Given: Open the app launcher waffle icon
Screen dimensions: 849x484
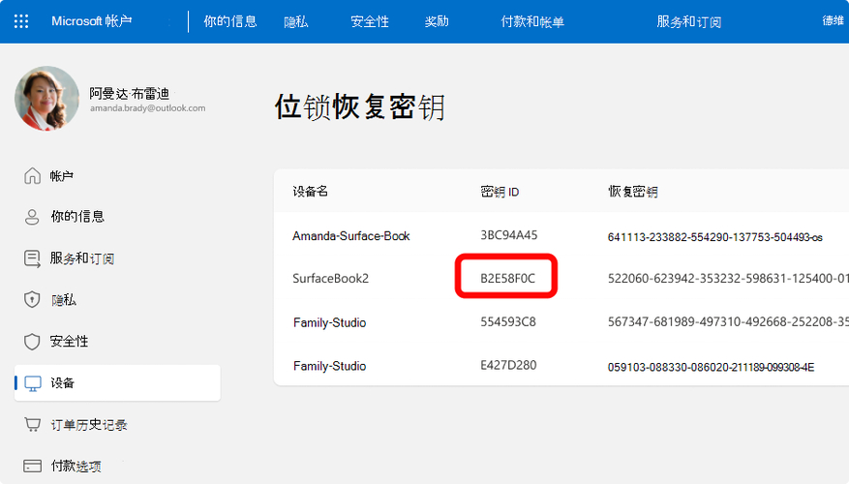Looking at the screenshot, I should (21, 21).
